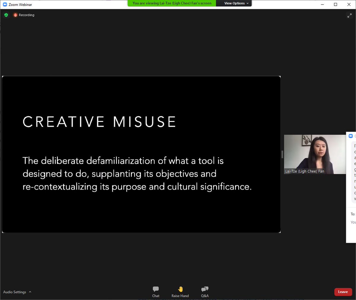Image resolution: width=356 pixels, height=300 pixels.
Task: Open the Chat panel
Action: tap(156, 292)
